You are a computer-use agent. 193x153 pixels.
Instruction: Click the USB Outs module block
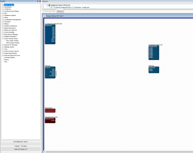pyautogui.click(x=153, y=69)
